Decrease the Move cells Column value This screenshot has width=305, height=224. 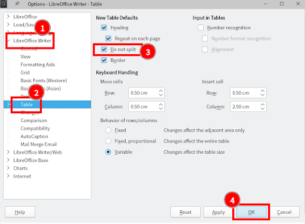click(161, 108)
